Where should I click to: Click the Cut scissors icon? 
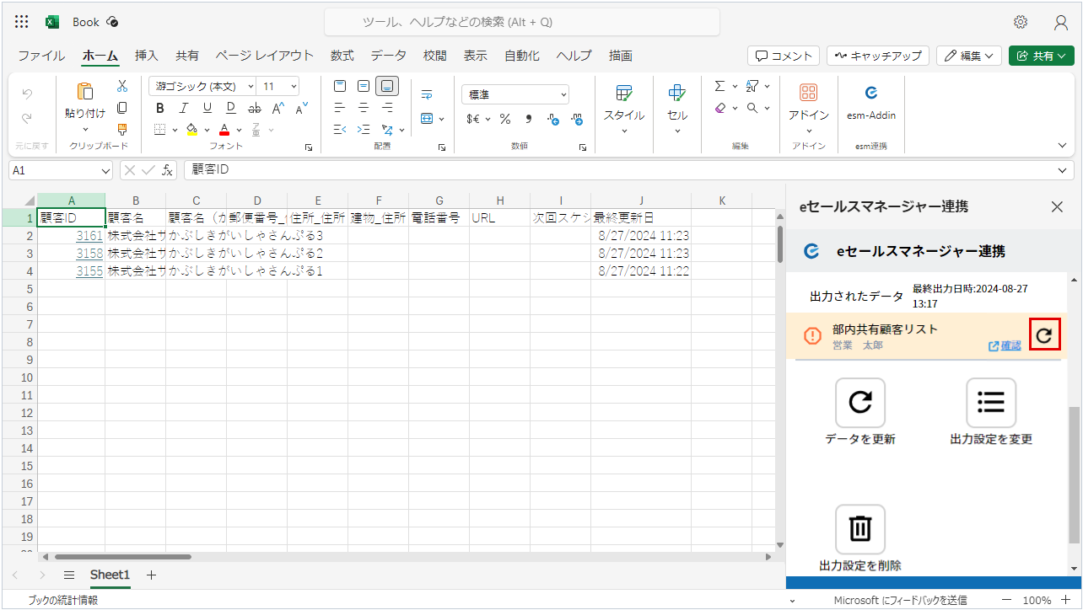tap(122, 86)
